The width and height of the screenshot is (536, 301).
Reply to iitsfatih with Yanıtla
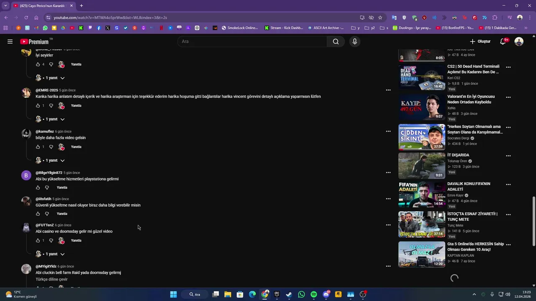[x=62, y=214]
